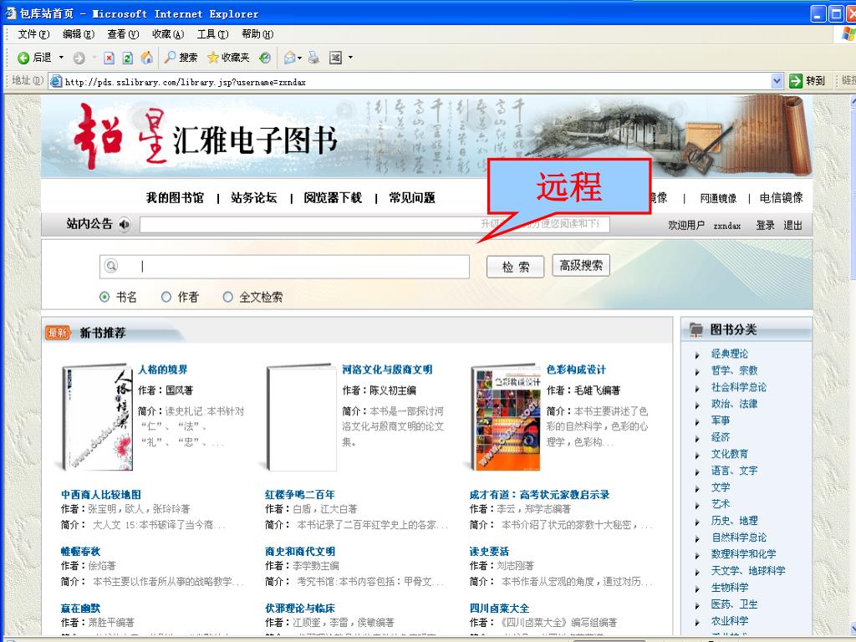Viewport: 856px width, 642px height.
Task: Click the History toolbar icon
Action: pos(265,58)
